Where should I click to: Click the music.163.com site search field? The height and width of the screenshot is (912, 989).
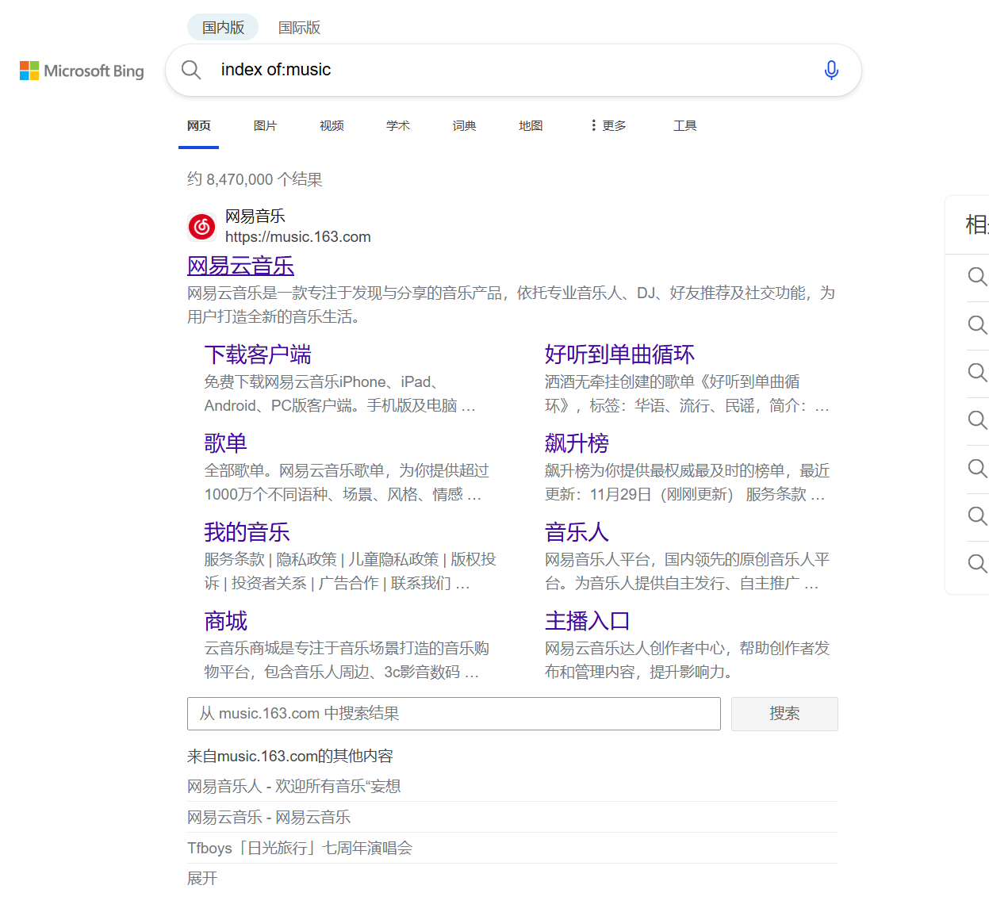pyautogui.click(x=454, y=714)
